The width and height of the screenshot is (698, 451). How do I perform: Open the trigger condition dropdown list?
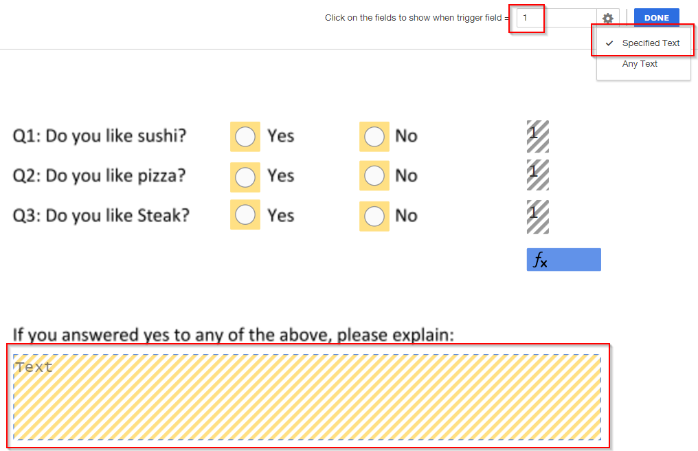(x=607, y=18)
